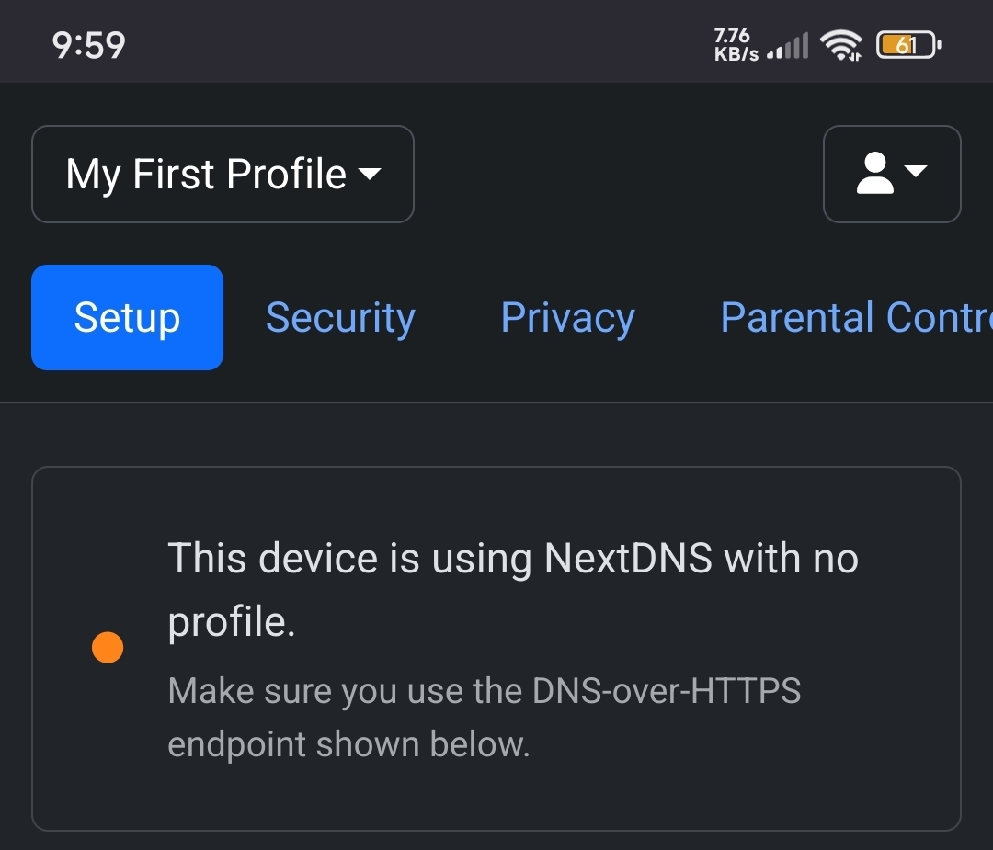Tap the battery indicator icon

pos(908,45)
